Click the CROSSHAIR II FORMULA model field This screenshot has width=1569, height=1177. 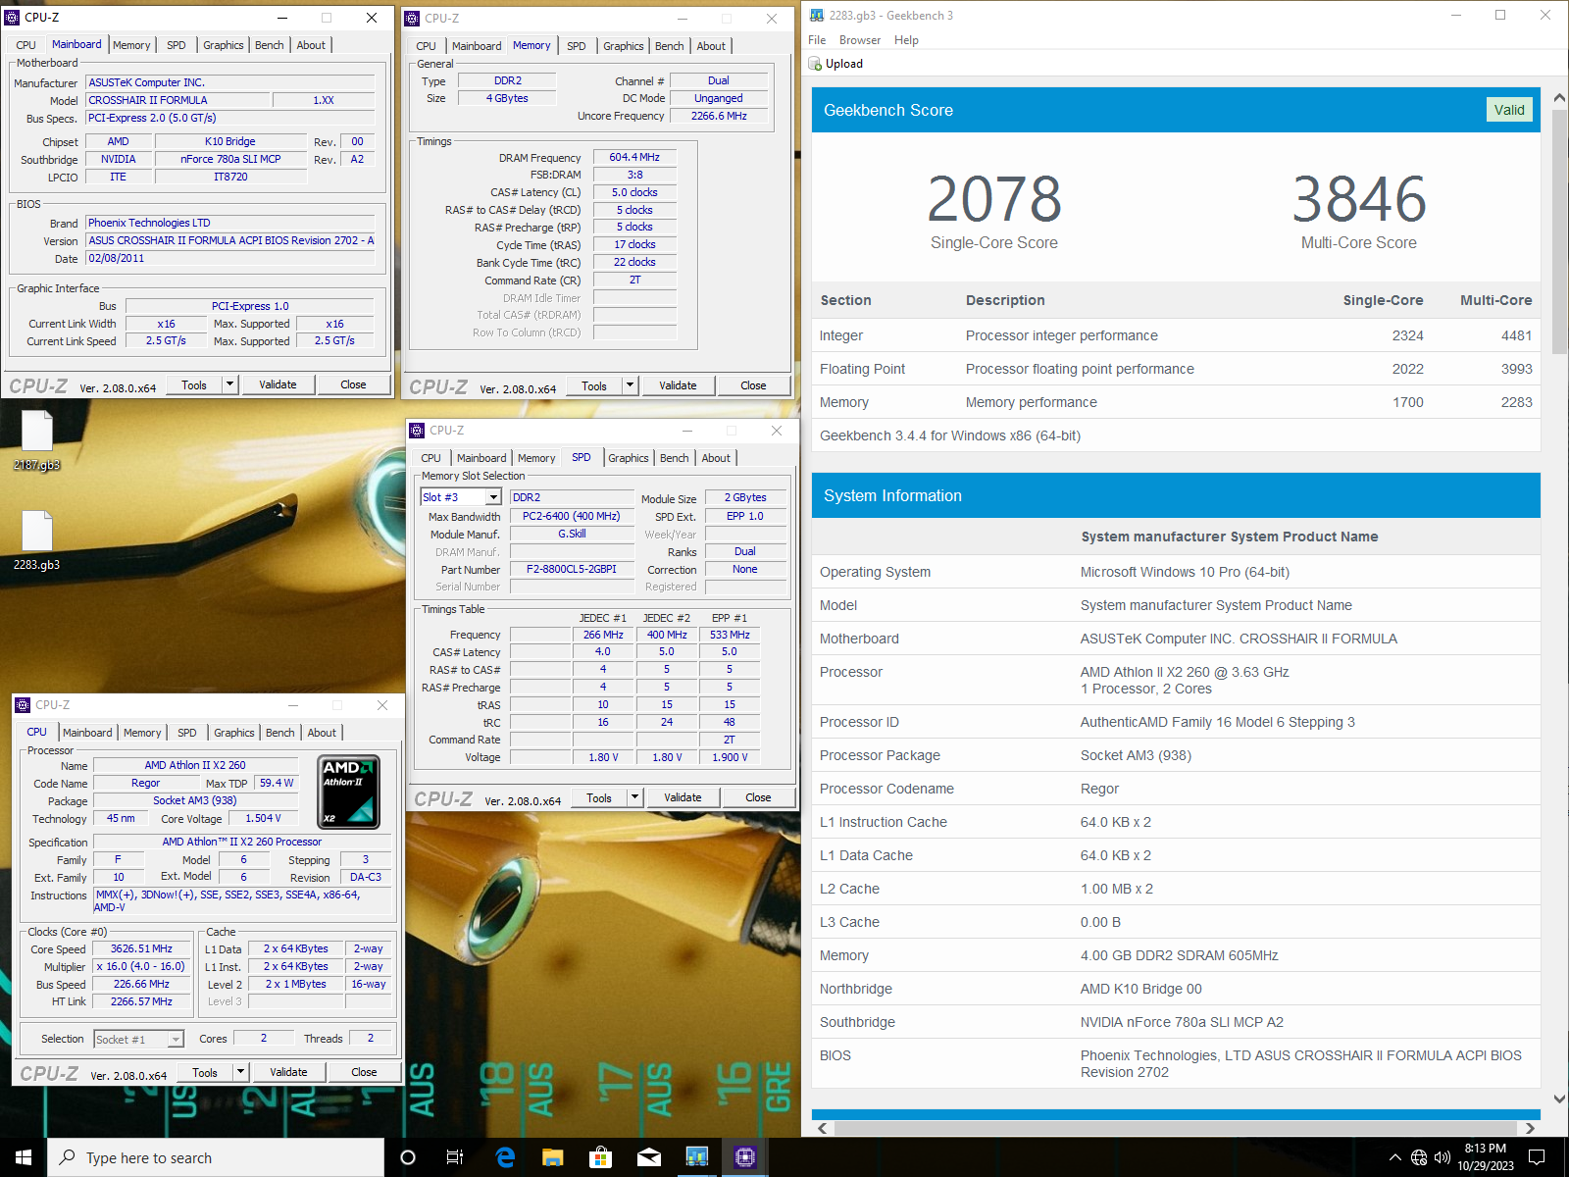(177, 100)
